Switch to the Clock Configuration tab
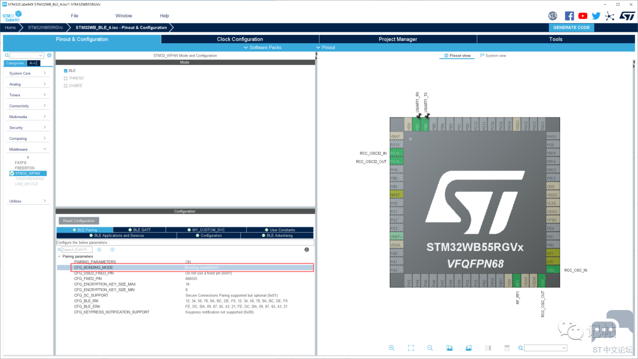 coord(240,39)
